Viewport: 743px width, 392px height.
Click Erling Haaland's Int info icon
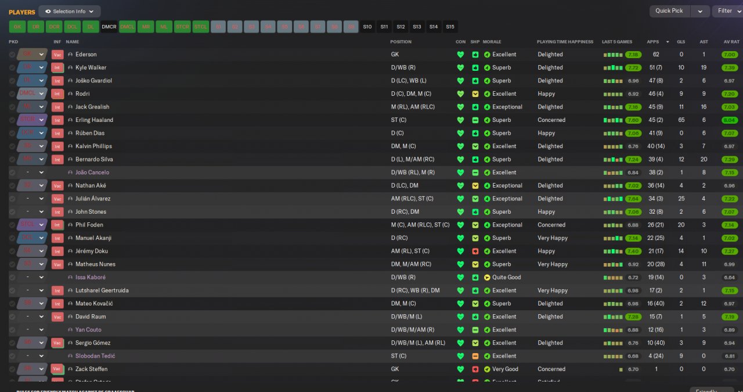tap(57, 120)
